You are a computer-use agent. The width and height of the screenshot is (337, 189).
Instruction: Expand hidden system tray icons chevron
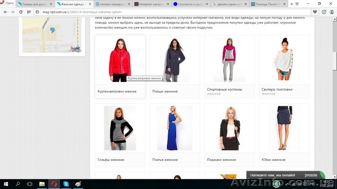(x=287, y=184)
